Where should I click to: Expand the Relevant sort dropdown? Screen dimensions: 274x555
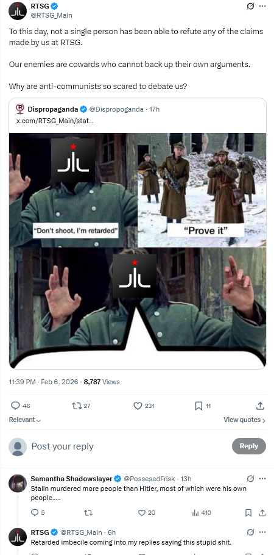coord(25,420)
